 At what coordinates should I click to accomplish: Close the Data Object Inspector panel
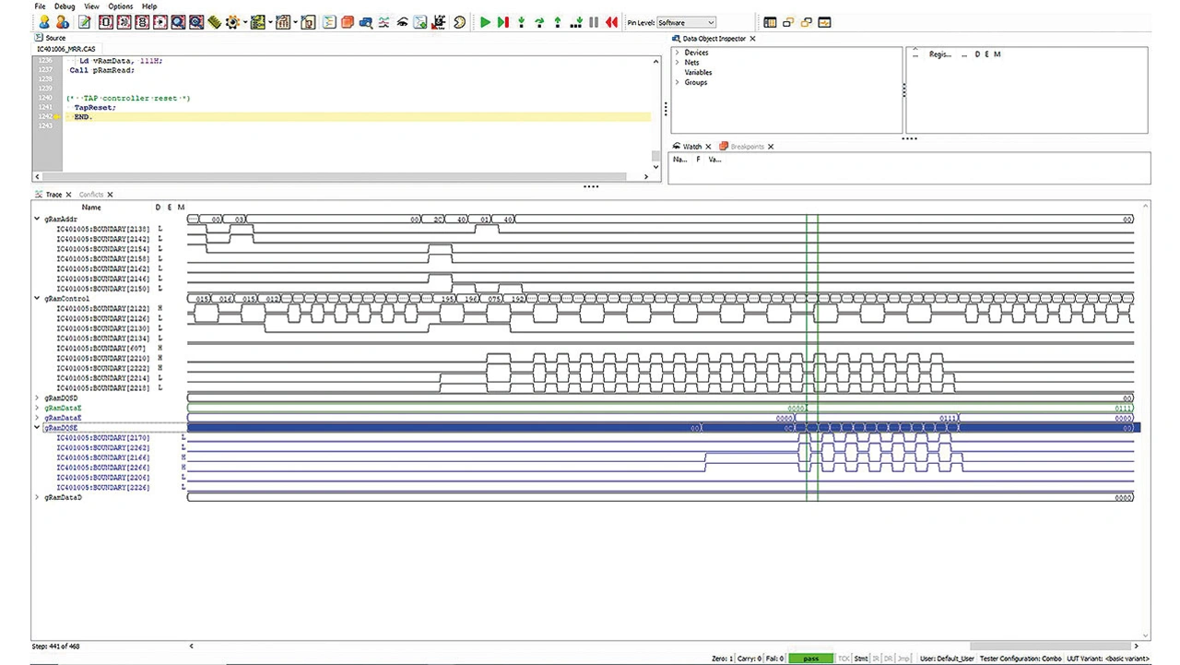point(752,39)
